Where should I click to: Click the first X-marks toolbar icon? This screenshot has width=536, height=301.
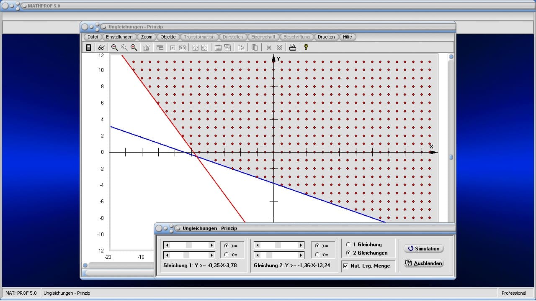coord(269,48)
